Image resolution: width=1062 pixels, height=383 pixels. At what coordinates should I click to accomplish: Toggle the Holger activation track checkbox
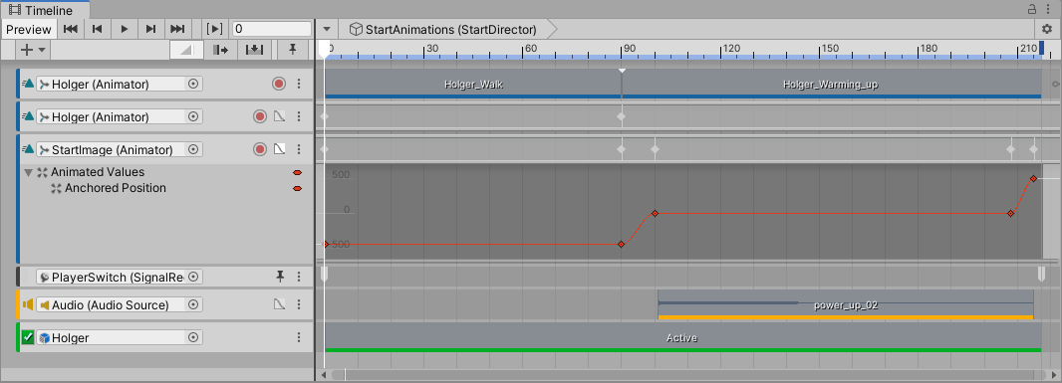pyautogui.click(x=28, y=337)
